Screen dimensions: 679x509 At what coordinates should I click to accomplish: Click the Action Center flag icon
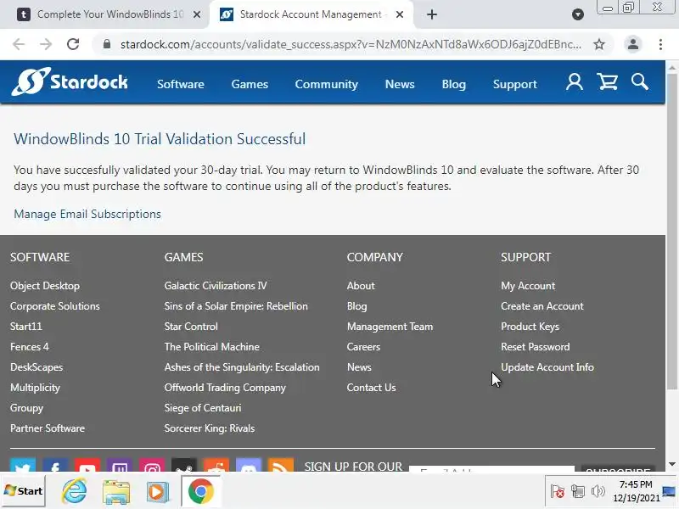tap(558, 491)
